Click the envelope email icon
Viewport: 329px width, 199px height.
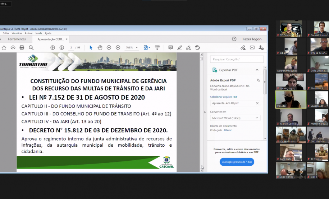[252, 48]
